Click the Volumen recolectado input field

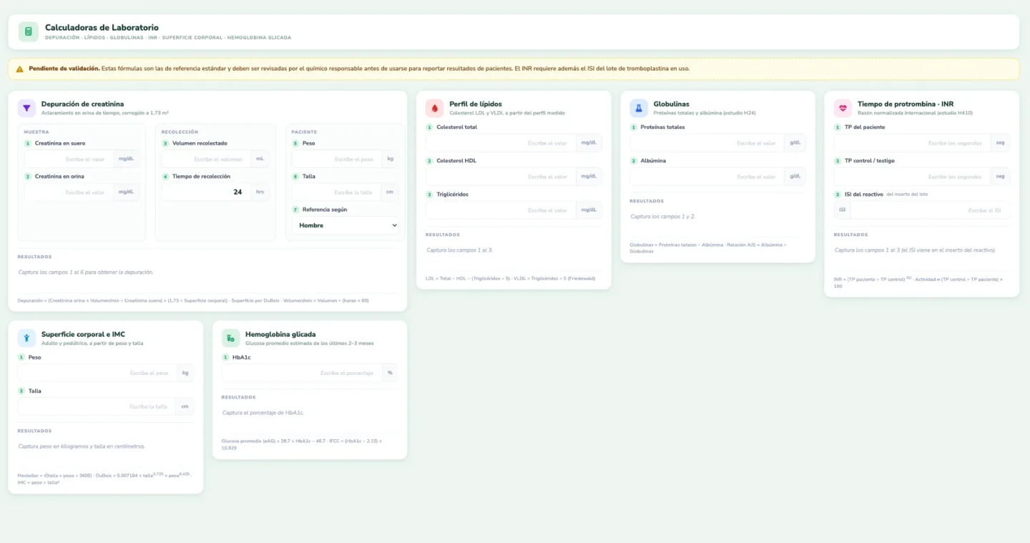206,159
